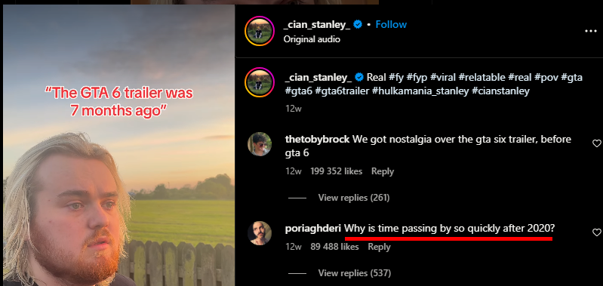Open _cian_stanley_ profile picture in the header
The image size is (603, 286).
tap(260, 31)
